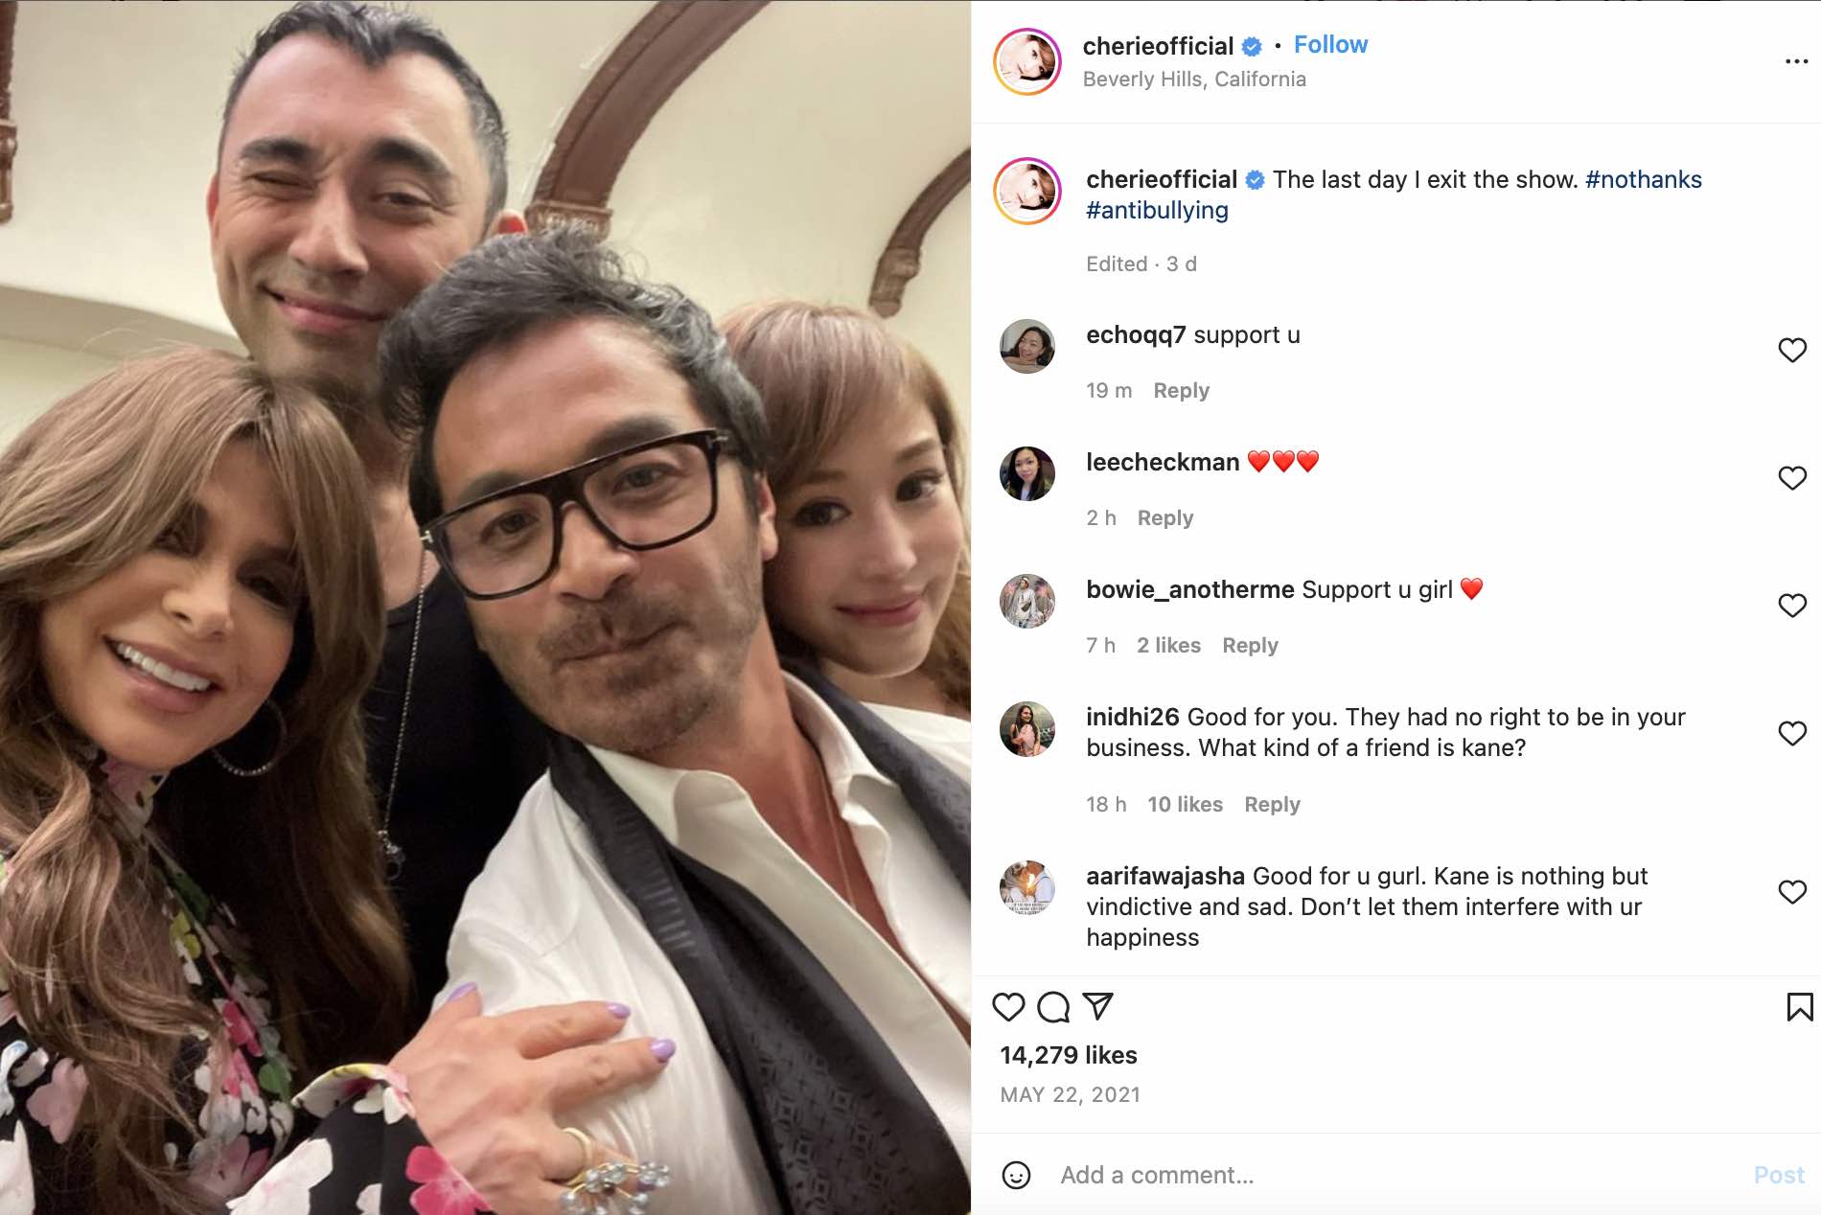Open the three-dot more options menu

(1796, 61)
